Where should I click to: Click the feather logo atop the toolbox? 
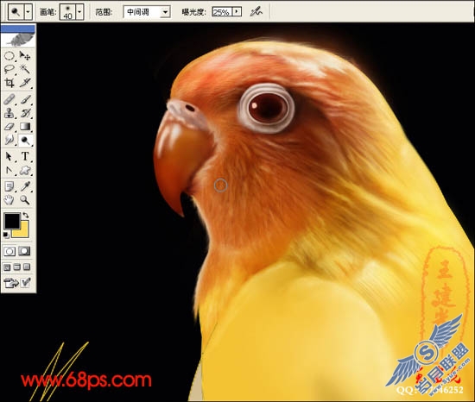18,40
